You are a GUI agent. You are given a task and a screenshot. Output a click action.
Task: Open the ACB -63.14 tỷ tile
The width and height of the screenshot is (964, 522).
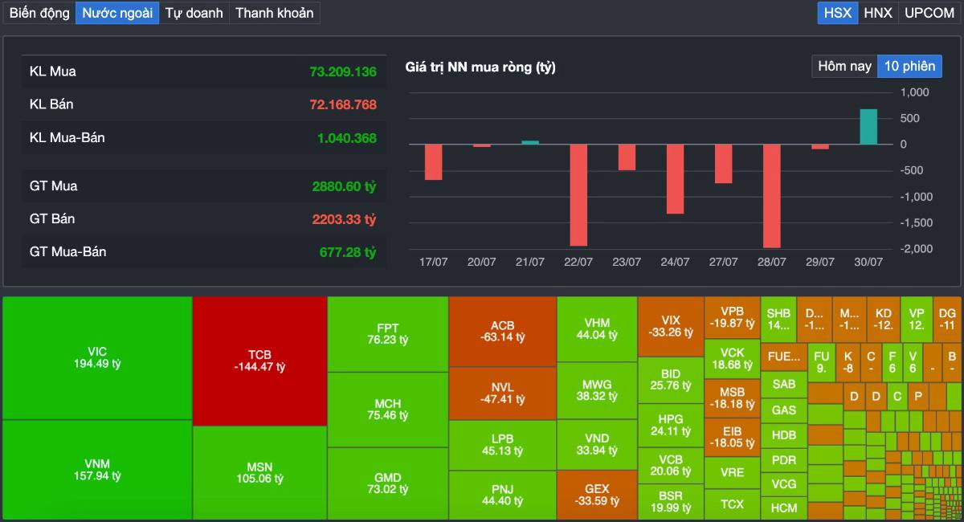(x=503, y=332)
